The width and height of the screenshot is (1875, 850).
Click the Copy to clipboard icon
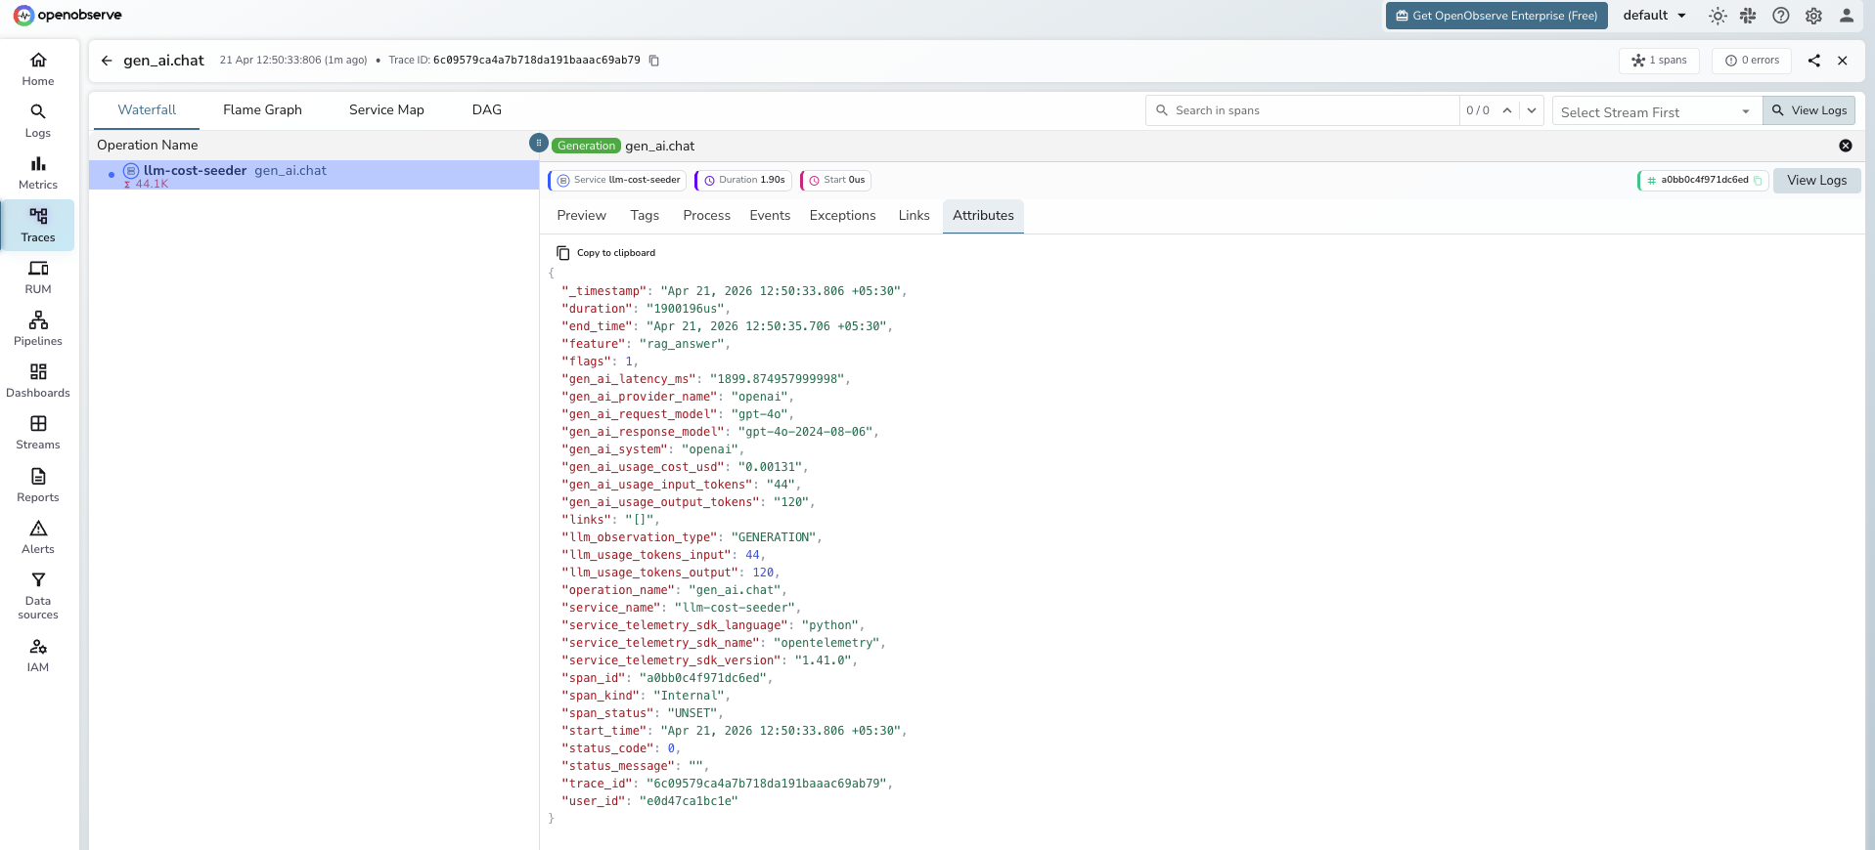(563, 253)
